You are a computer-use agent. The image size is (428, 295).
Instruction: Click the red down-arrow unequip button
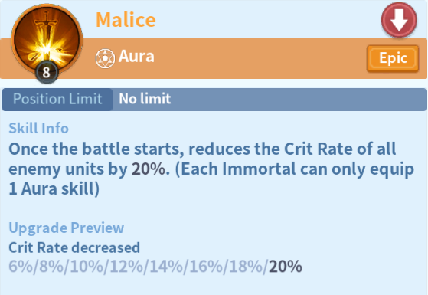399,20
